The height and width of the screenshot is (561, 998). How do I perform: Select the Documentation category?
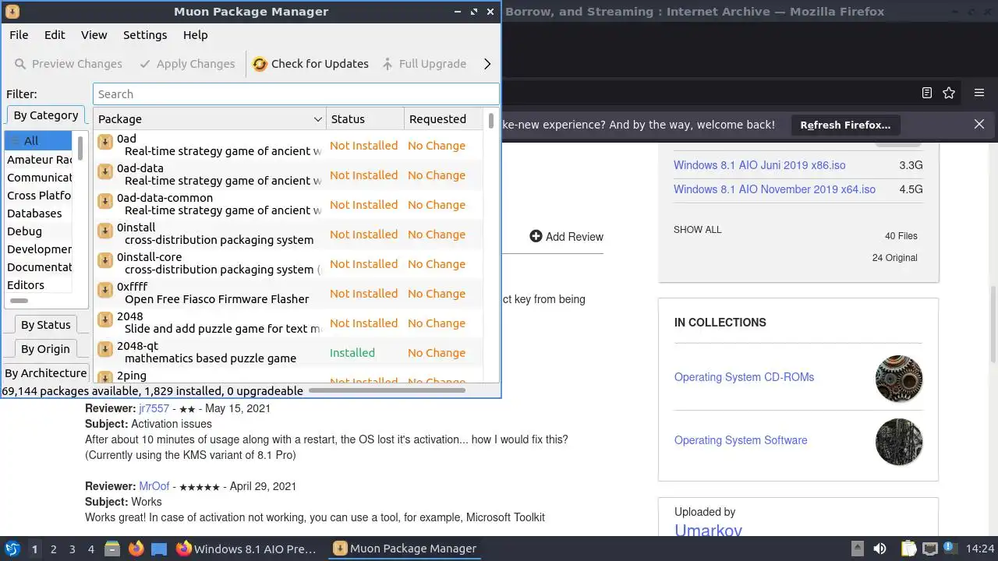click(39, 267)
